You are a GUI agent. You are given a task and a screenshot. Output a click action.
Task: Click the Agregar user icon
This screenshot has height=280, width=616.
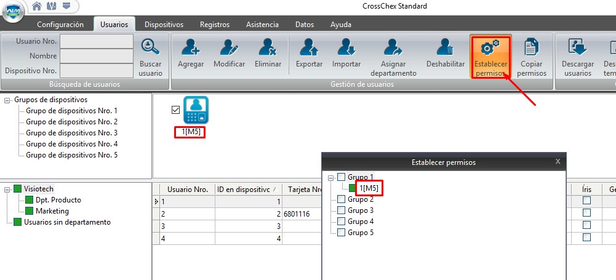tap(191, 47)
